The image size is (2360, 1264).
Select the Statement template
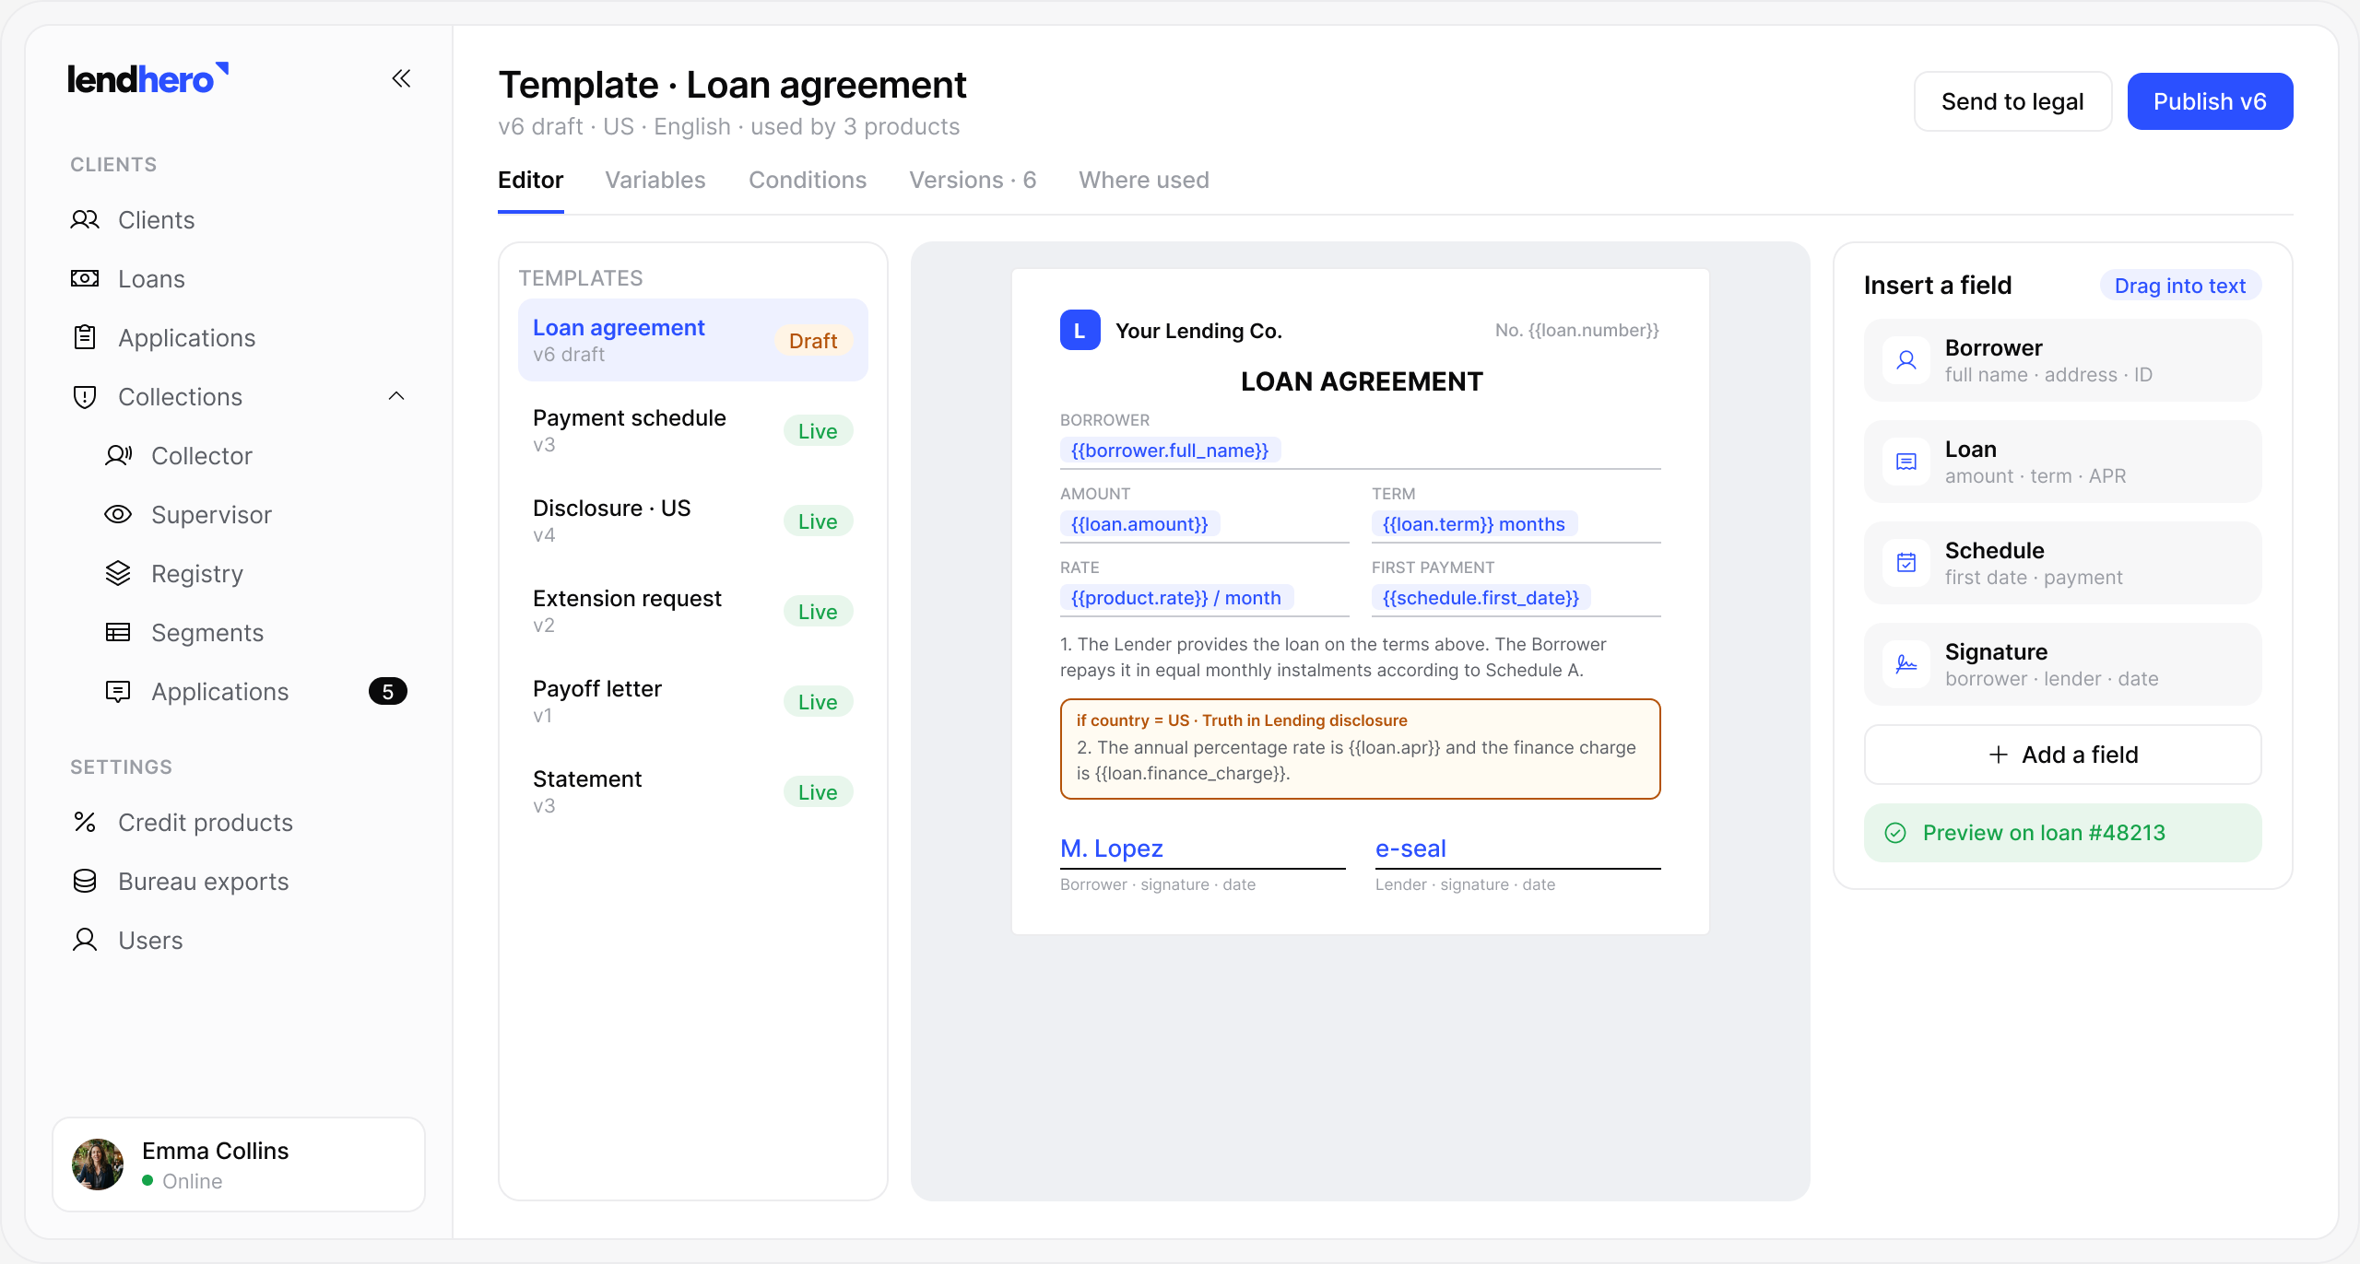pos(692,791)
